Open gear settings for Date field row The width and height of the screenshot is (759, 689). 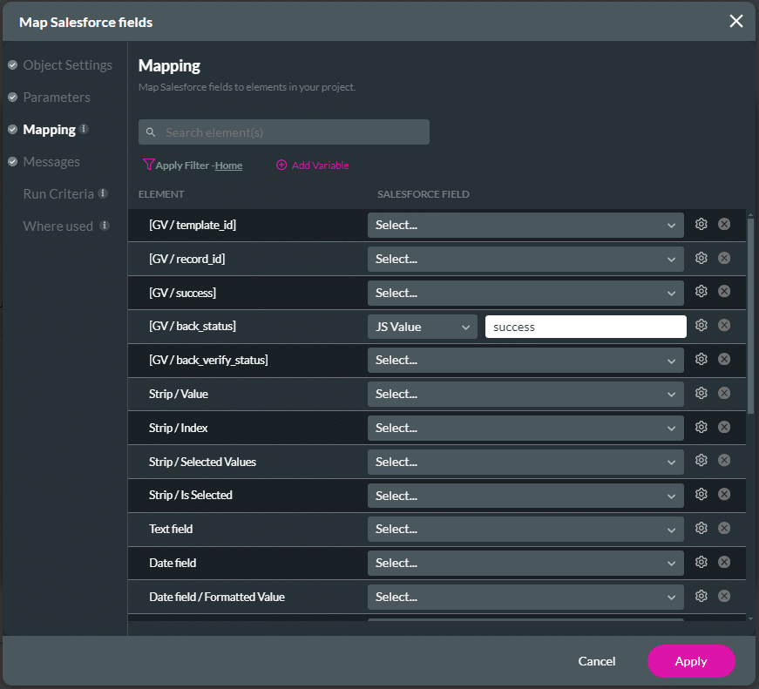tap(701, 563)
